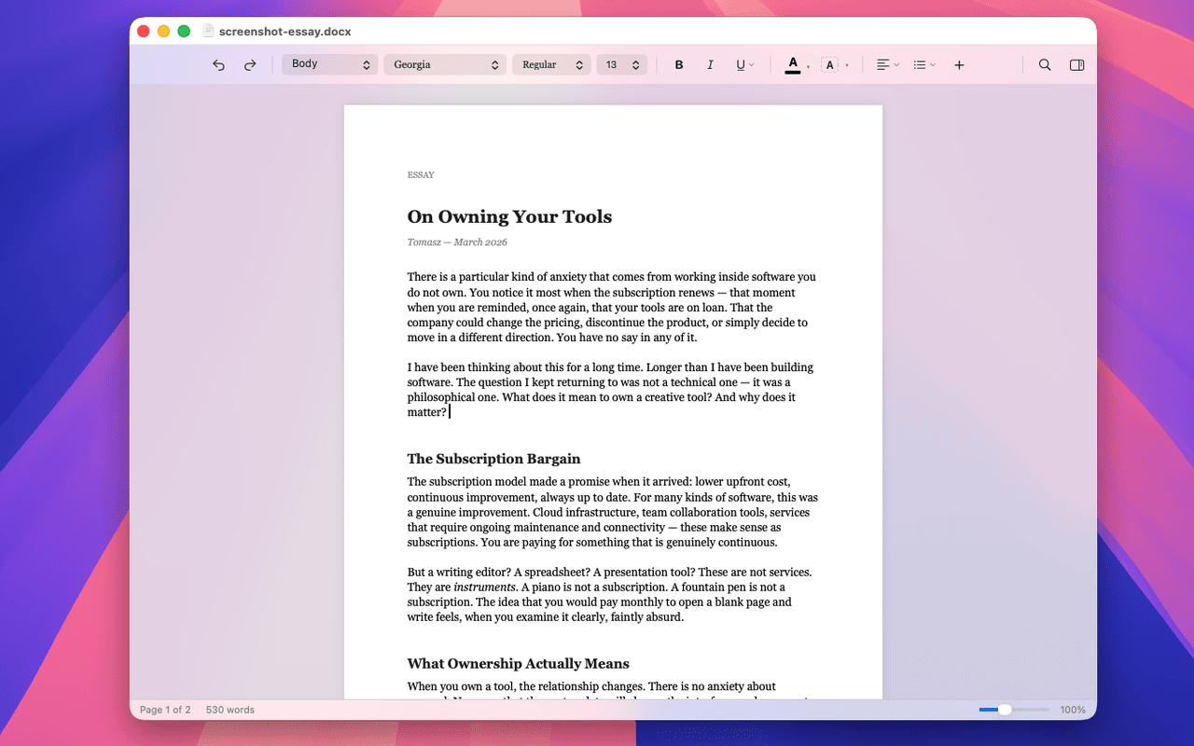
Task: Open the underline style chevron
Action: click(752, 66)
